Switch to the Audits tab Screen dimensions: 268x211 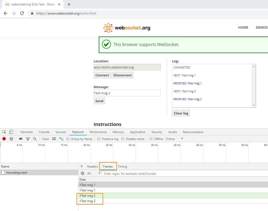pos(173,132)
